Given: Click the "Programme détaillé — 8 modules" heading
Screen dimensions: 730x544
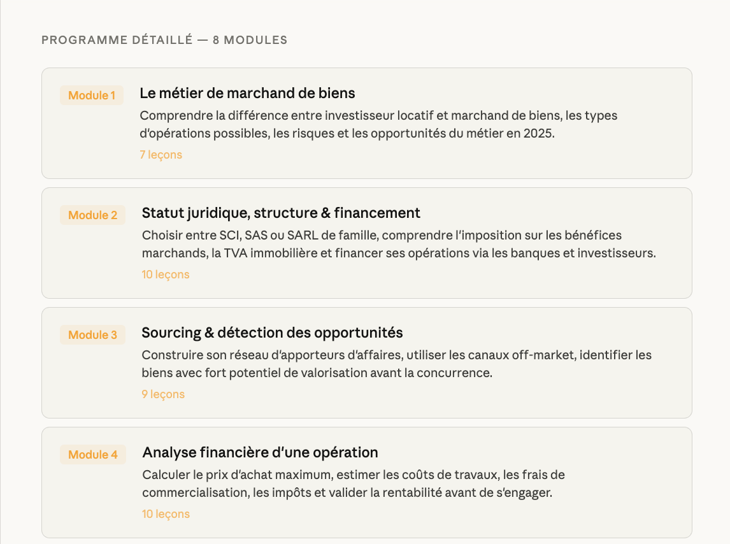Looking at the screenshot, I should pos(164,40).
